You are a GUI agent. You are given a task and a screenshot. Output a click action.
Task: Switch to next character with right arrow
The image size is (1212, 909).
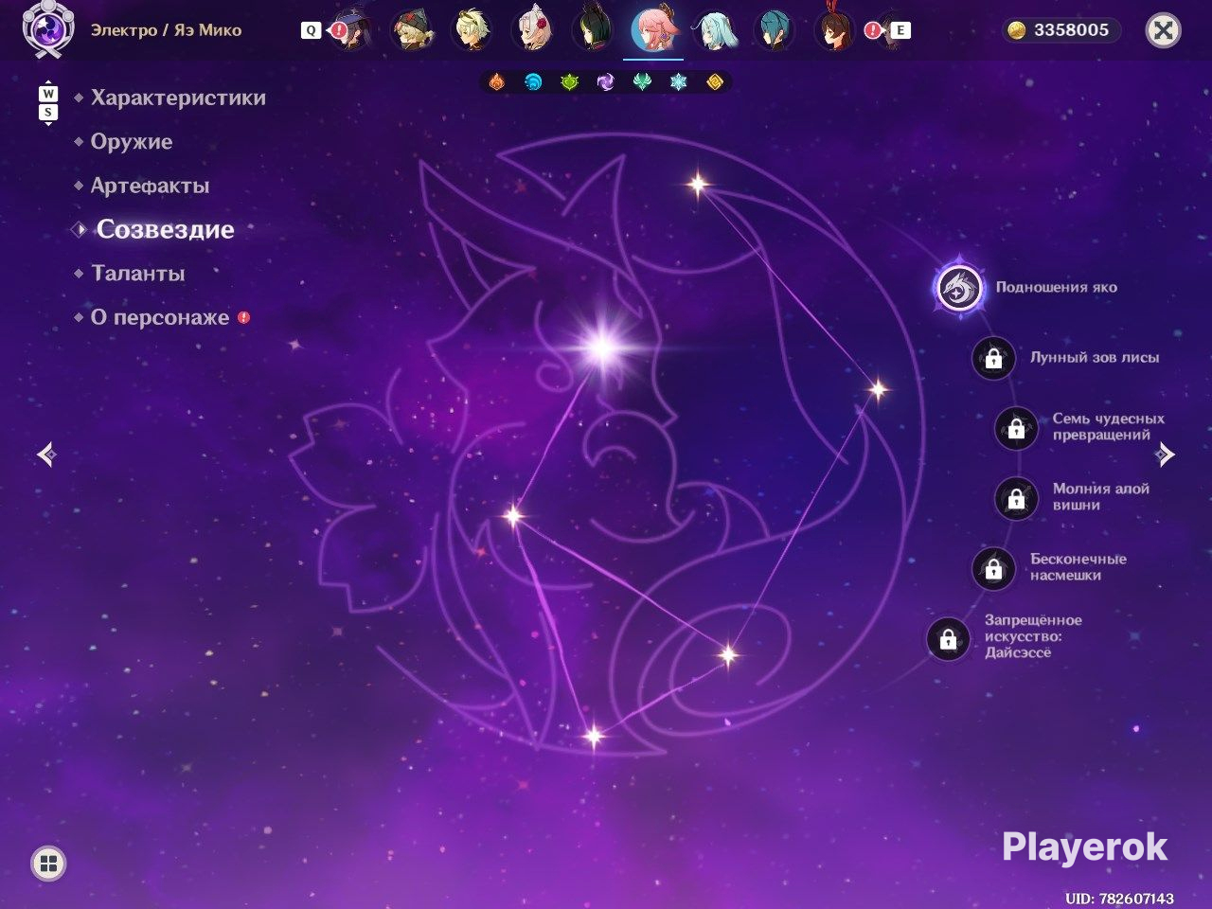[x=1166, y=455]
